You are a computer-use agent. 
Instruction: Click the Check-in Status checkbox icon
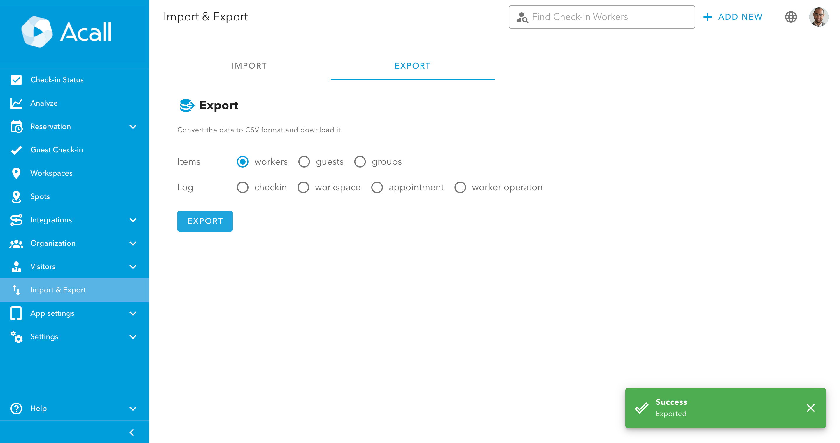[x=16, y=80]
